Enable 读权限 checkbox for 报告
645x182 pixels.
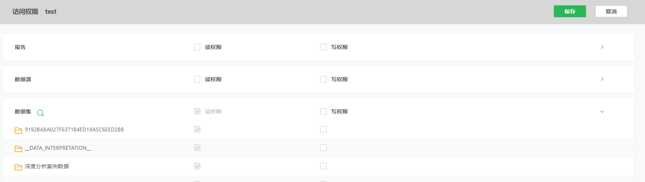(197, 47)
